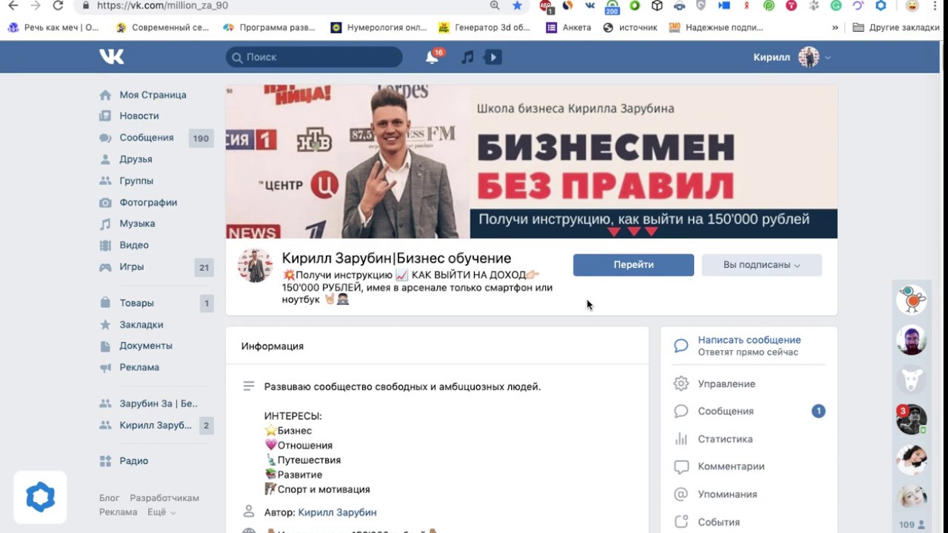Click the 109 online friends counter
This screenshot has height=533, width=948.
coord(912,524)
